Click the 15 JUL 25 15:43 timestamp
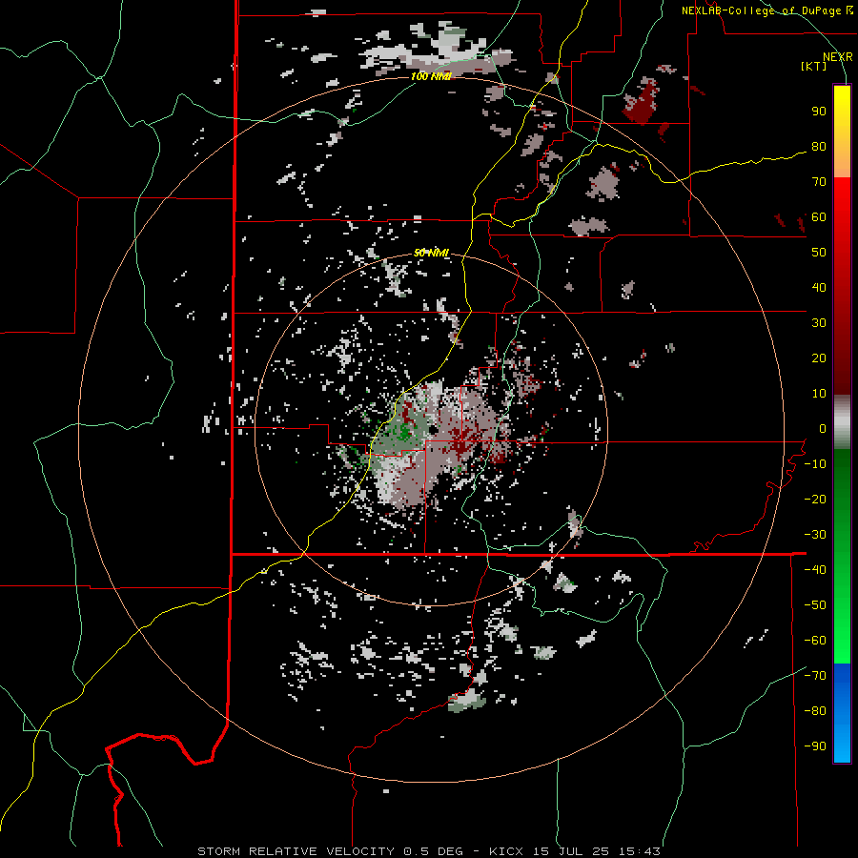 [x=597, y=851]
